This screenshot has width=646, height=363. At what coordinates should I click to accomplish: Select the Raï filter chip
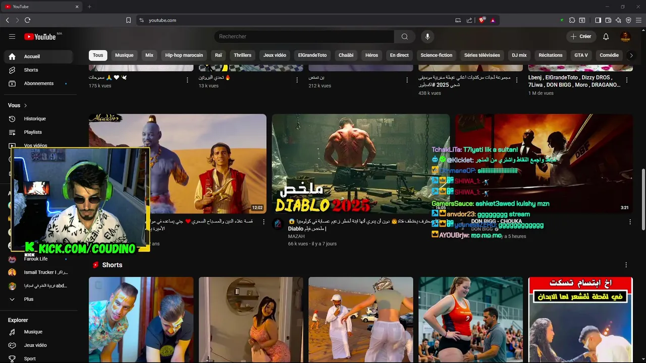point(219,55)
